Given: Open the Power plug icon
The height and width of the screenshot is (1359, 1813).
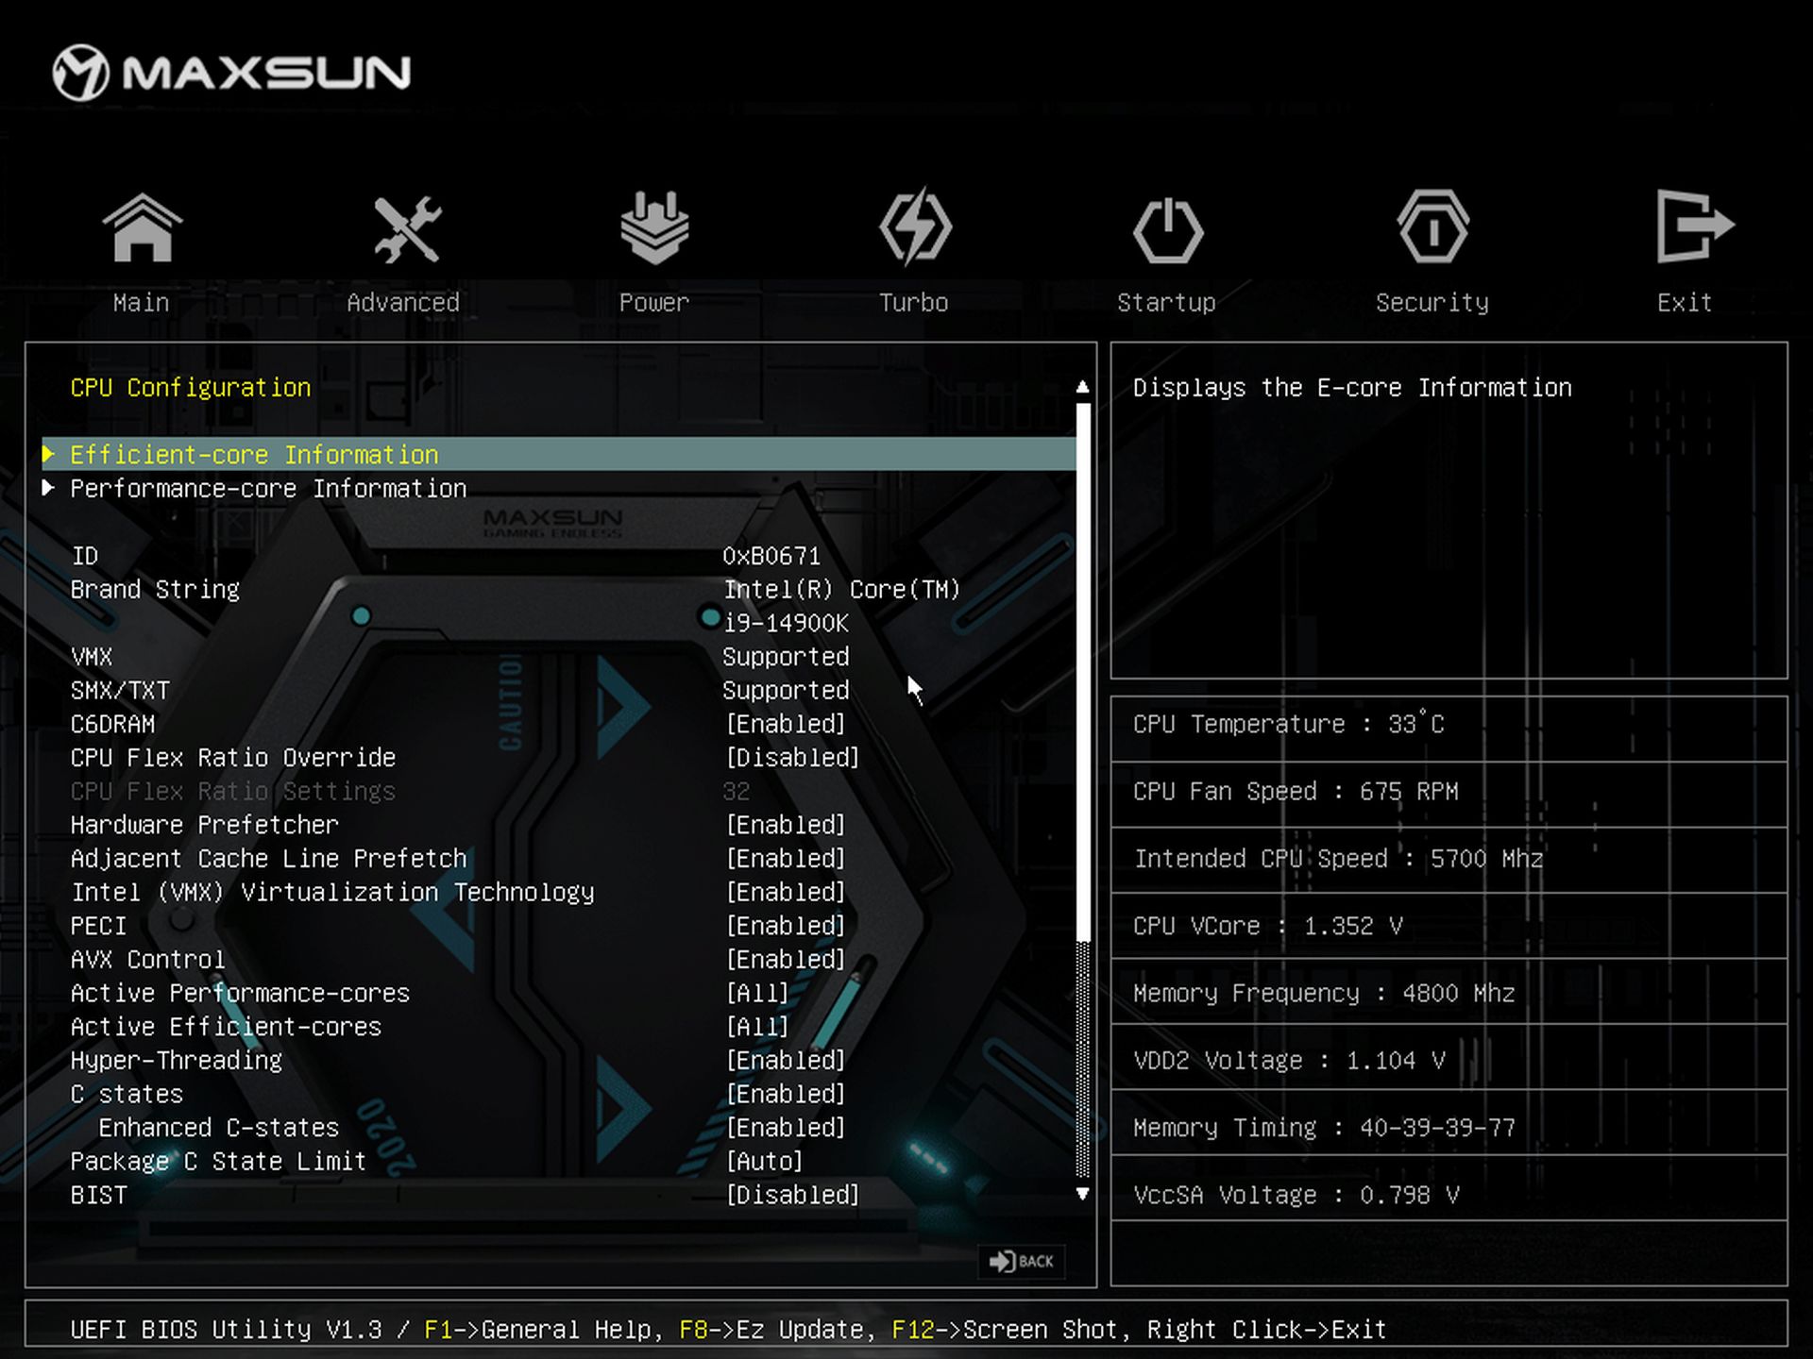Looking at the screenshot, I should click(x=654, y=227).
